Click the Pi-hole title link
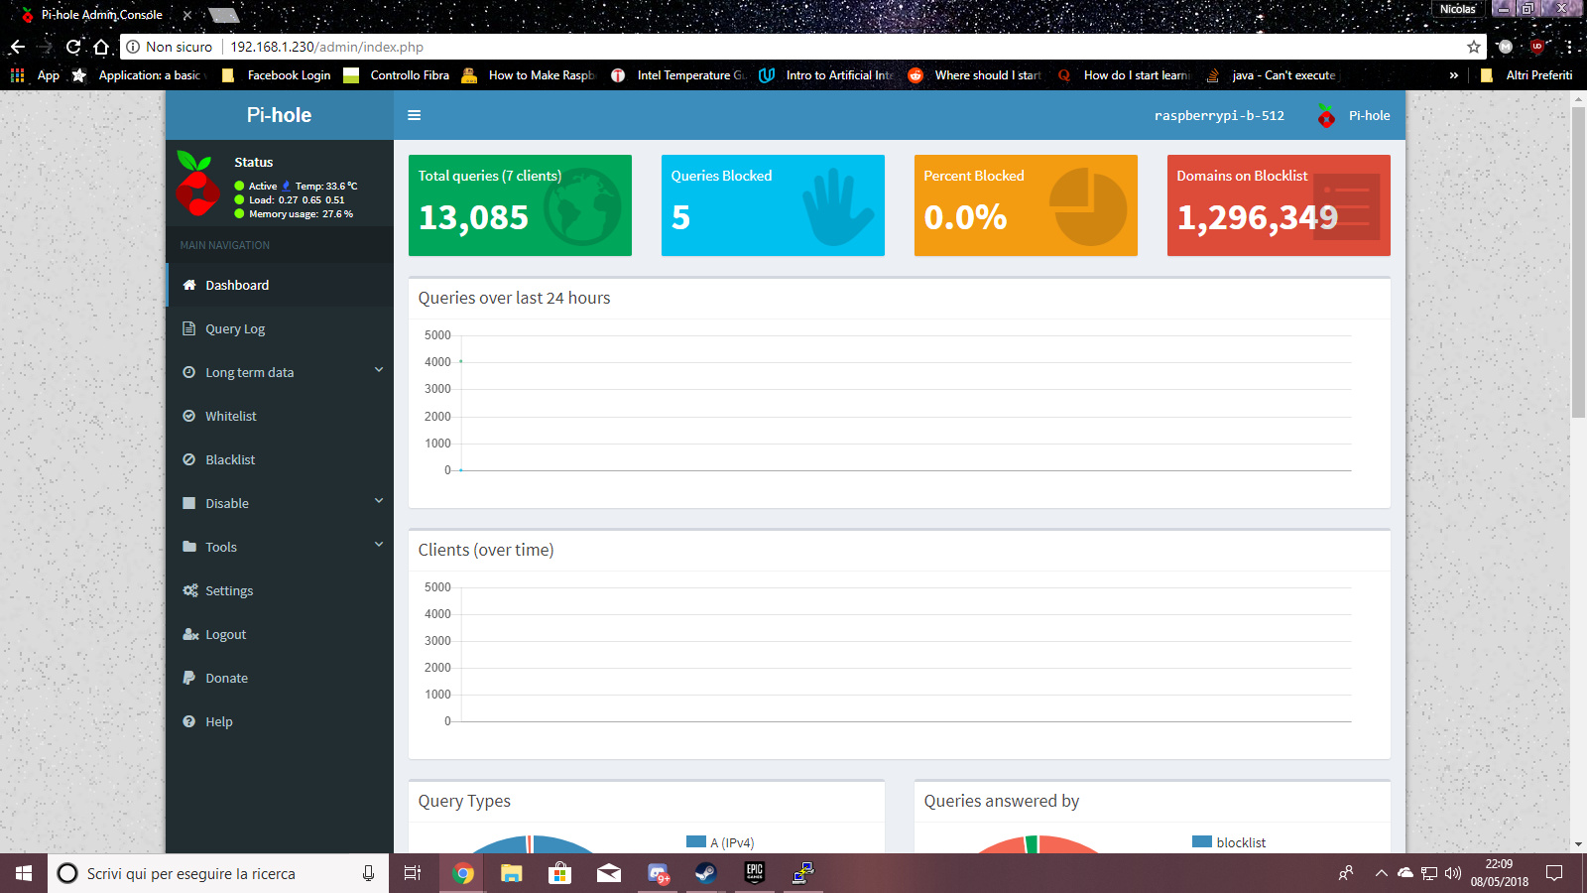Screen dimensions: 1587x893 (x=280, y=115)
